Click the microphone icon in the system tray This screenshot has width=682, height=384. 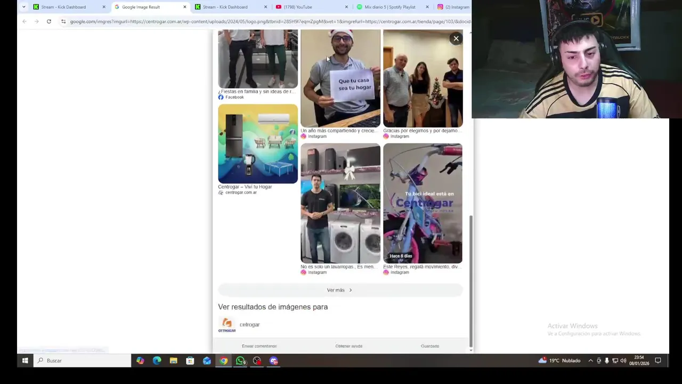(x=607, y=361)
